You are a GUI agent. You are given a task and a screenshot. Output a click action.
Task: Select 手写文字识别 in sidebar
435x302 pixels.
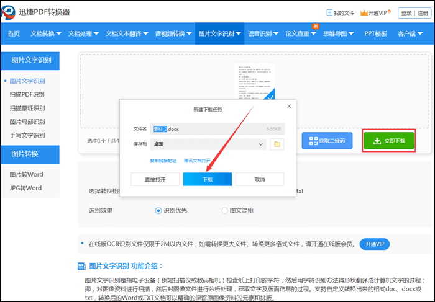[x=27, y=135]
